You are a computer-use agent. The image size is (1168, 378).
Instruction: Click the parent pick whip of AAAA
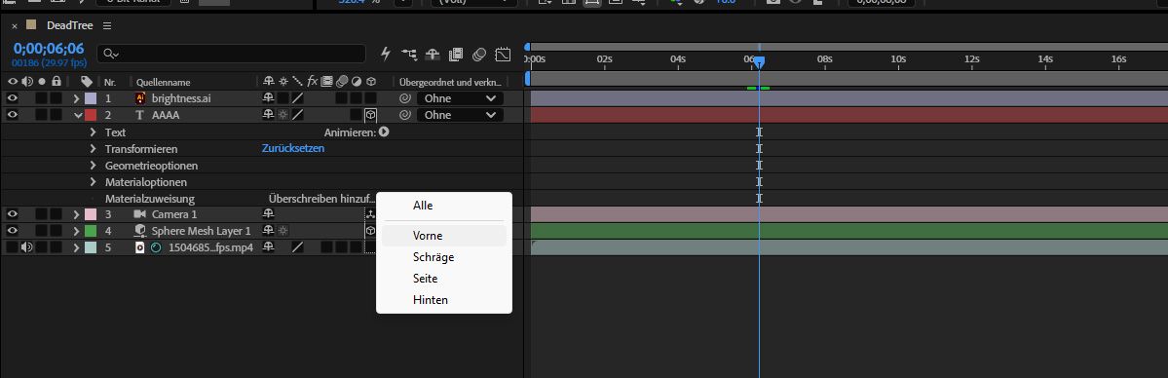(x=405, y=115)
